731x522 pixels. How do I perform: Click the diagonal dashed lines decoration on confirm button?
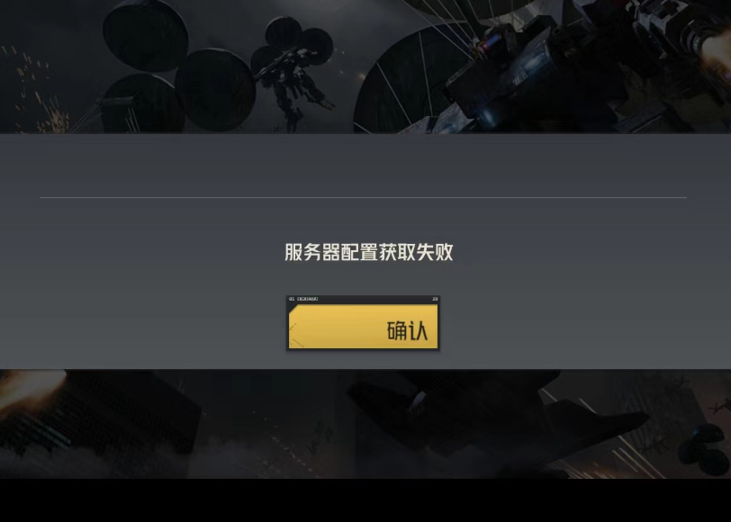pos(295,336)
